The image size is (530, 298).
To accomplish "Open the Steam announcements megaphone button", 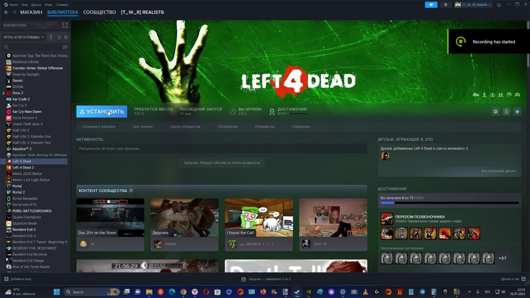I will point(431,5).
